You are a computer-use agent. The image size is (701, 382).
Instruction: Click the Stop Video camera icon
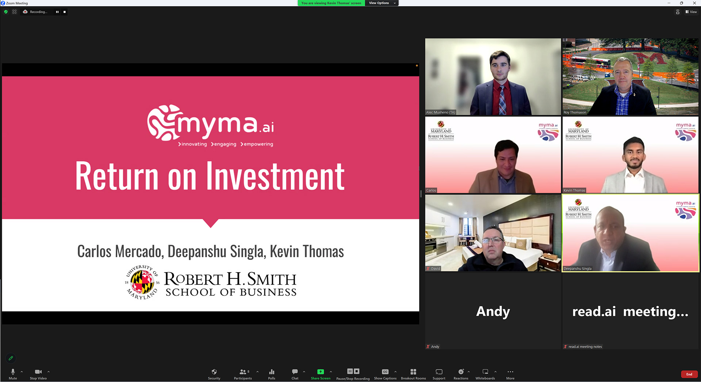tap(38, 372)
